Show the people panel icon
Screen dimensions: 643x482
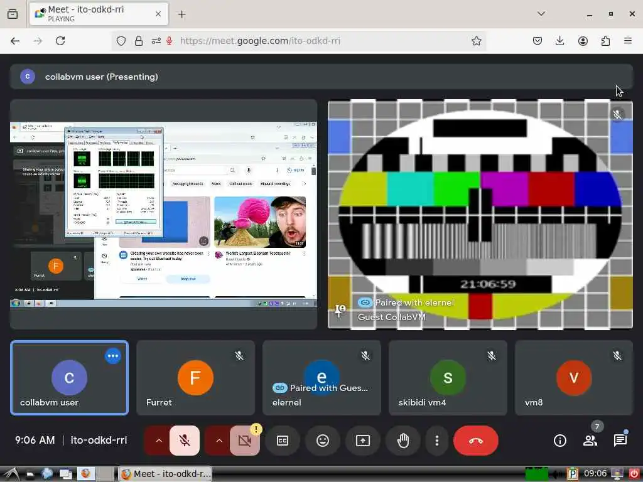pos(590,441)
